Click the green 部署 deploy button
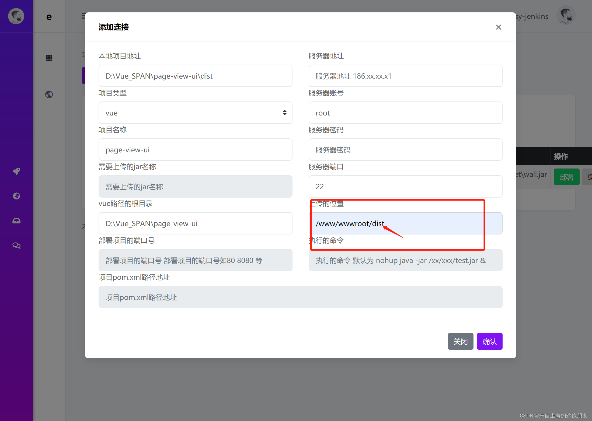The width and height of the screenshot is (592, 421). [x=566, y=177]
